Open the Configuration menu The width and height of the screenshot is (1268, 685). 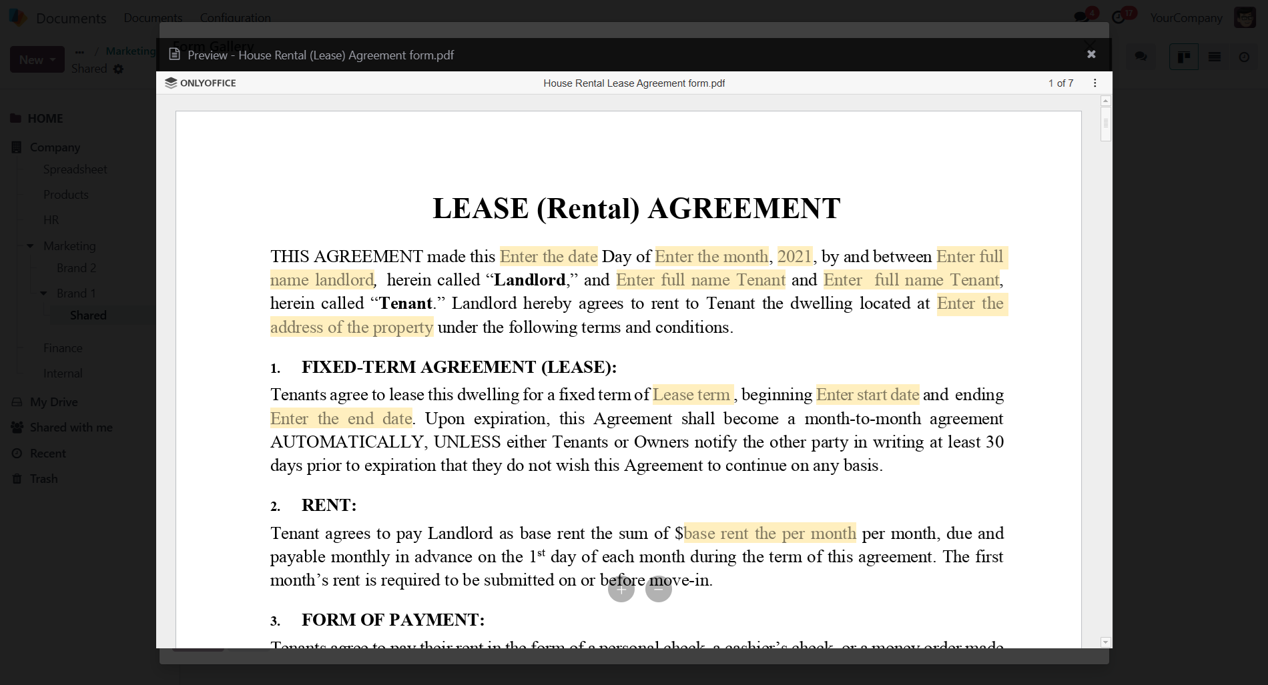click(235, 18)
